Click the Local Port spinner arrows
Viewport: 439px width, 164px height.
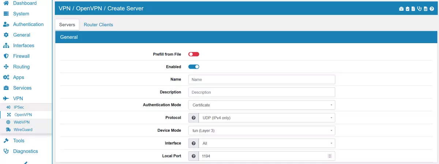click(330, 156)
